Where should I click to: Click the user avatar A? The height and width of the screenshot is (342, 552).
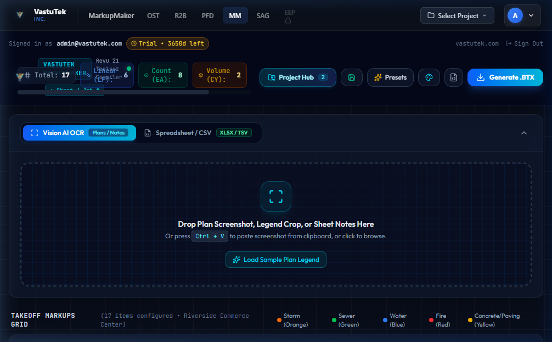click(x=515, y=15)
